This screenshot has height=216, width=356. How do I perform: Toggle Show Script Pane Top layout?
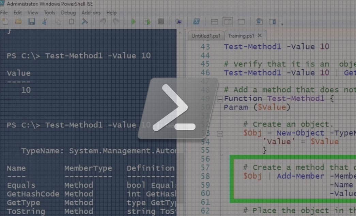[x=214, y=22]
